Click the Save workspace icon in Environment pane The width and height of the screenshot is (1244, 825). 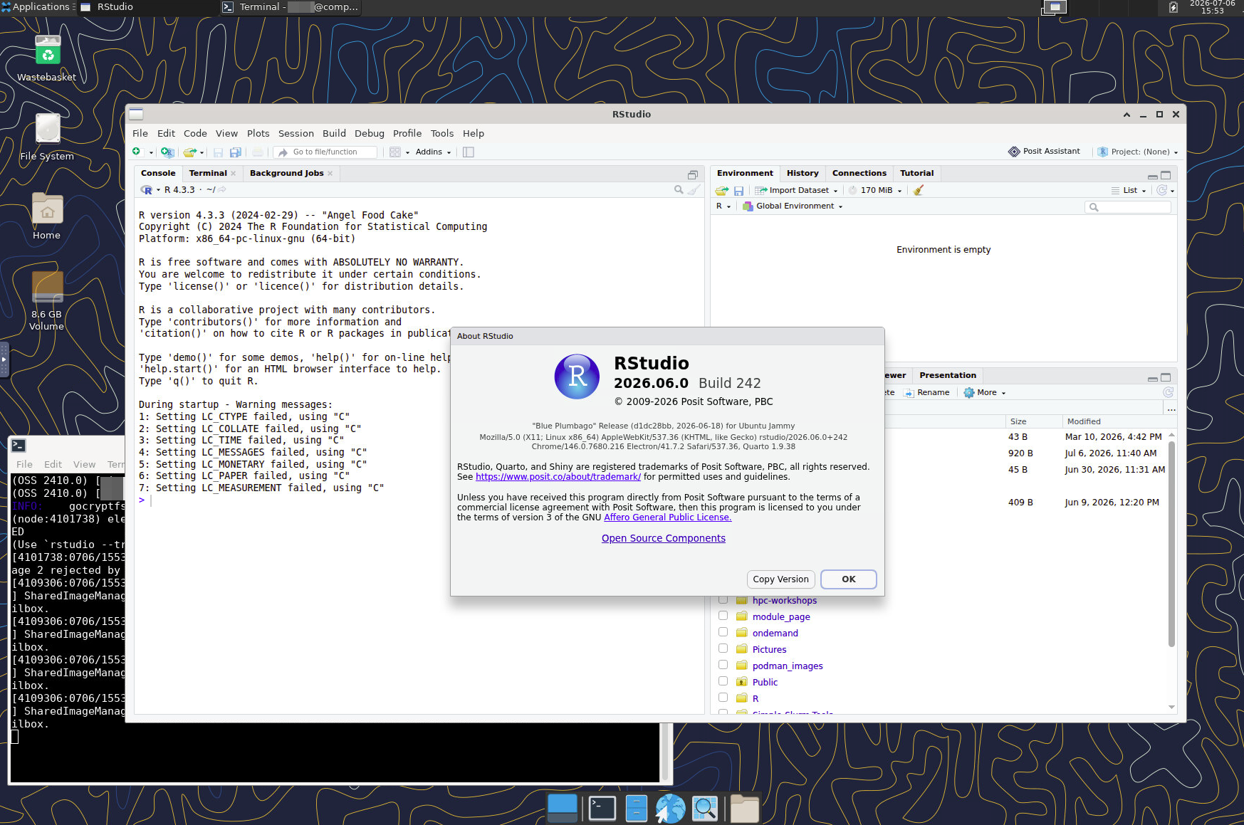pyautogui.click(x=738, y=190)
